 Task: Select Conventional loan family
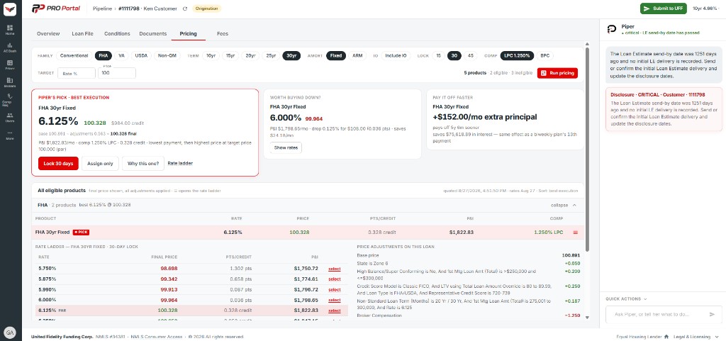(74, 55)
